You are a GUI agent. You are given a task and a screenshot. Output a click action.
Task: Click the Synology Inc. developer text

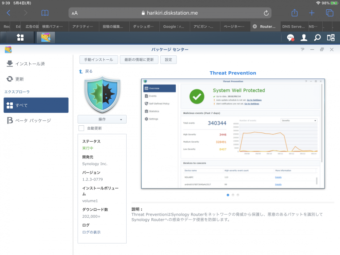95,164
